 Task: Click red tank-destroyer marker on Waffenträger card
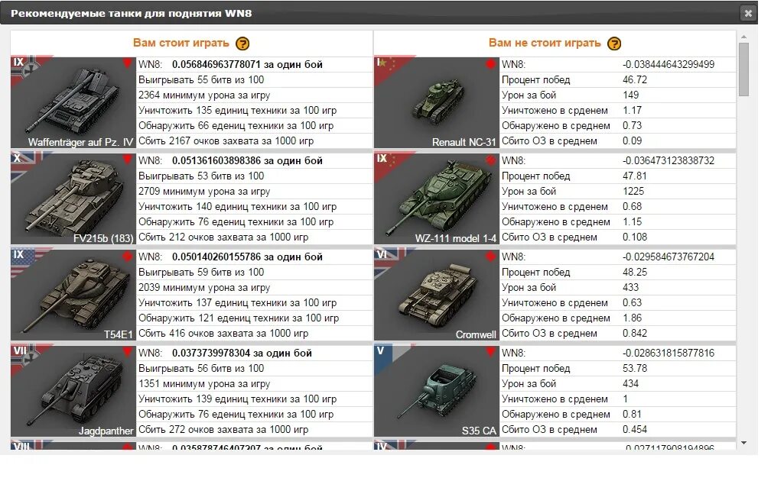[127, 63]
